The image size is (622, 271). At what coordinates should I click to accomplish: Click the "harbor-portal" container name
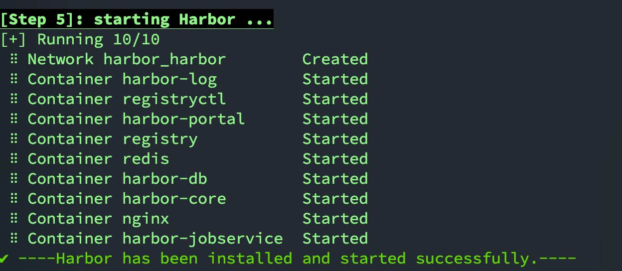click(x=183, y=119)
